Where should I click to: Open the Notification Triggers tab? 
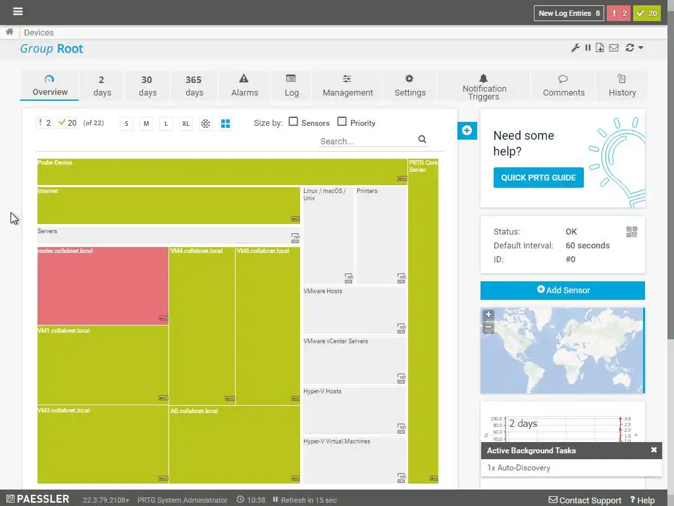[x=484, y=86]
